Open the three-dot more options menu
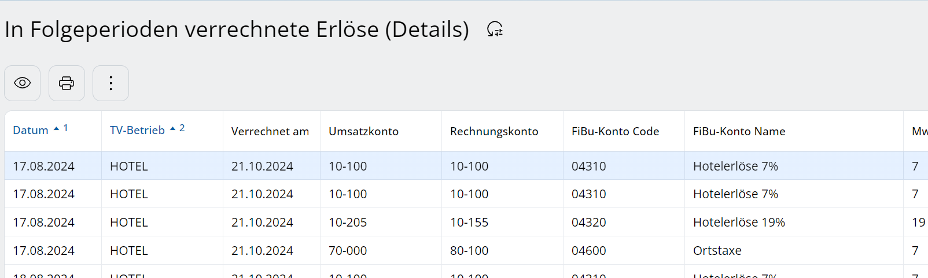This screenshot has width=928, height=278. pyautogui.click(x=111, y=83)
